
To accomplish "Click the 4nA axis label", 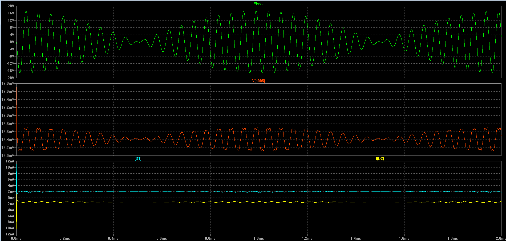I will pos(11,185).
